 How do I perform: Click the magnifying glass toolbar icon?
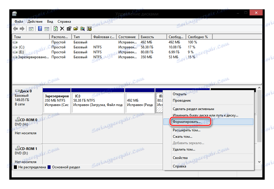pos(83,29)
